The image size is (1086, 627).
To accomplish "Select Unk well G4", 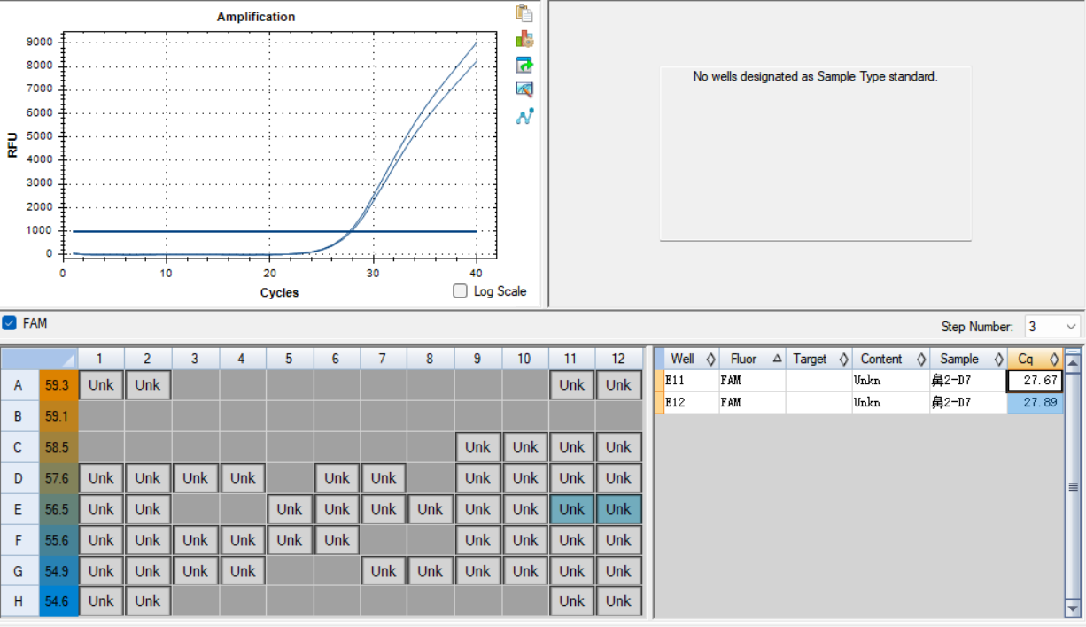I will 242,571.
